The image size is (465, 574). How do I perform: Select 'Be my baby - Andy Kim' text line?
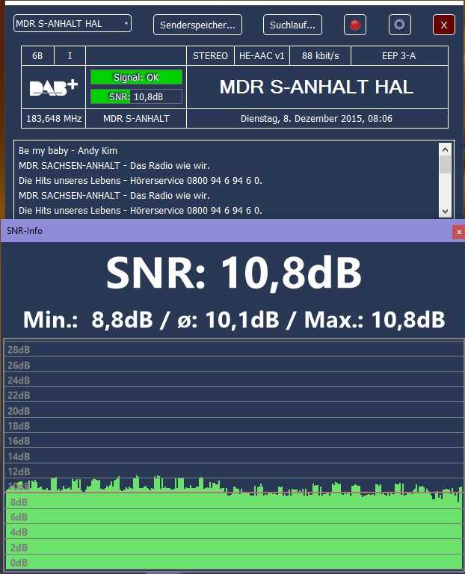tap(68, 151)
